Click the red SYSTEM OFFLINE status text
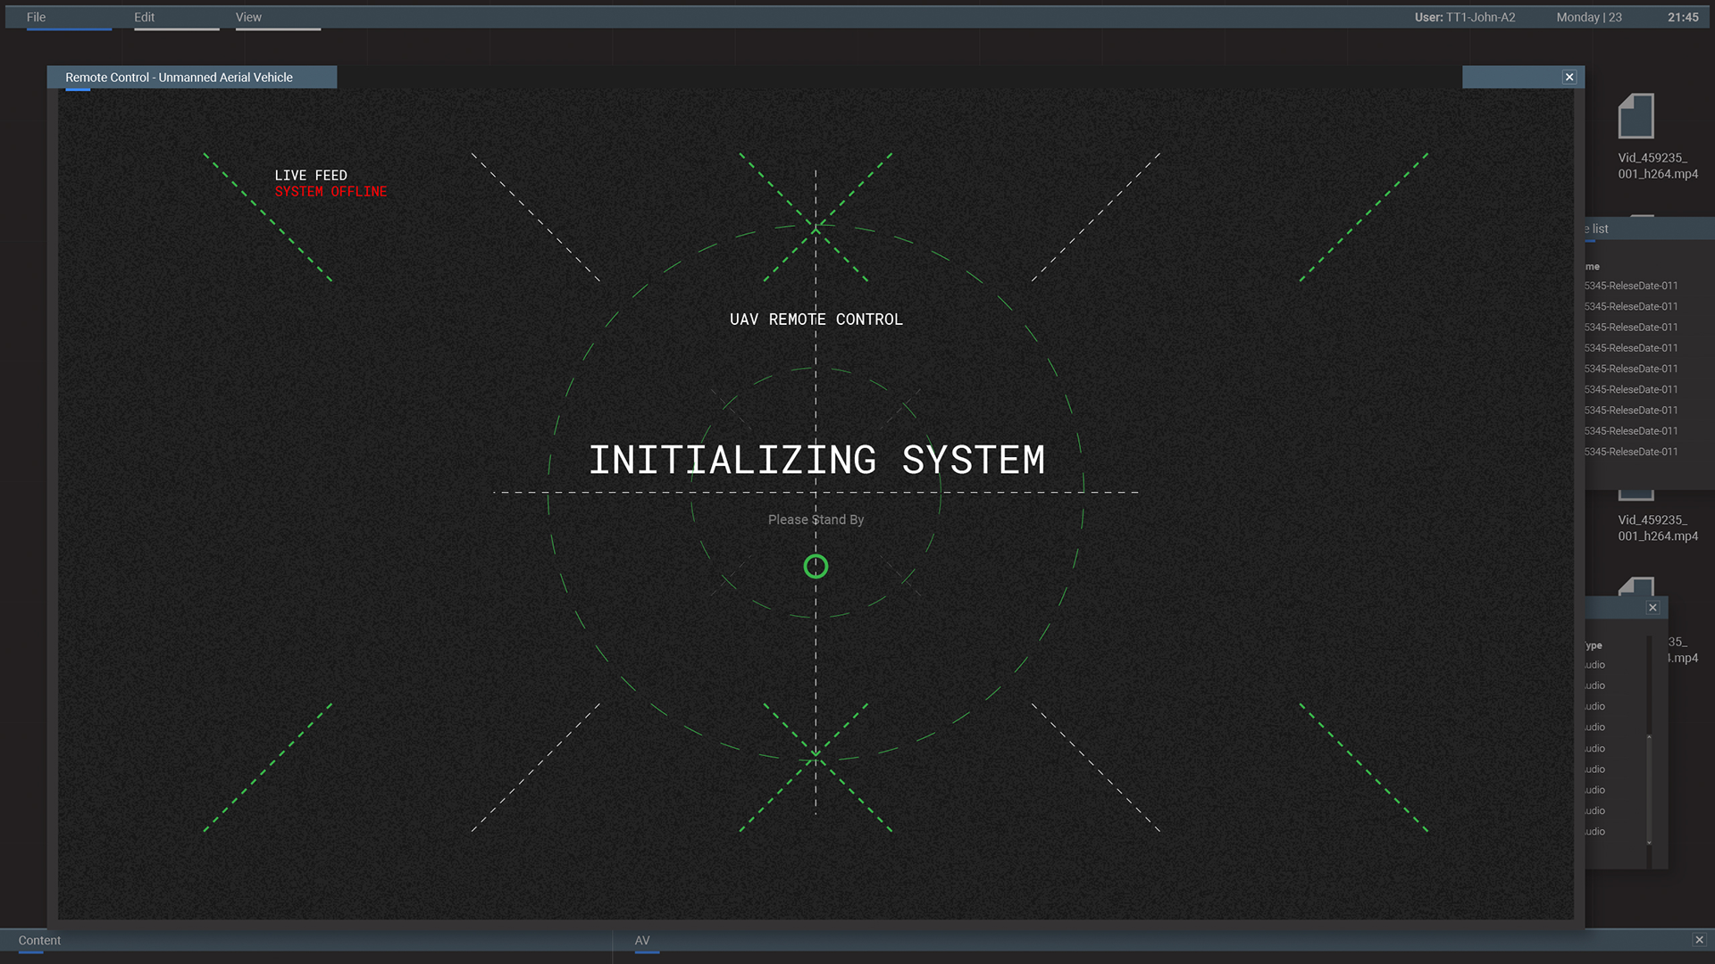1715x964 pixels. click(330, 192)
